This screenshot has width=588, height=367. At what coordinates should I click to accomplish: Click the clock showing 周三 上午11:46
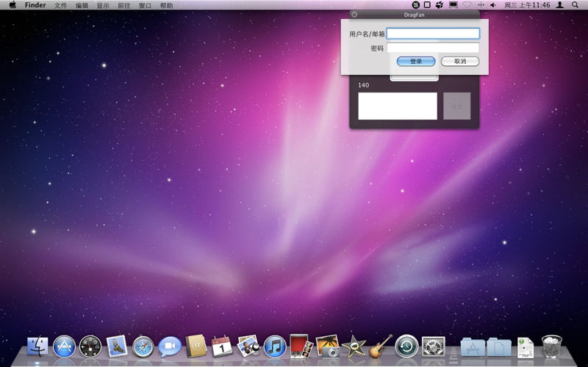click(527, 5)
